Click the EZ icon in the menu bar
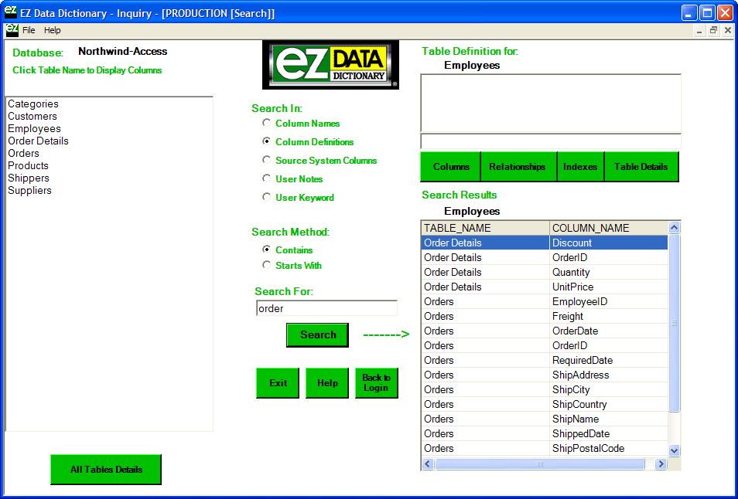The width and height of the screenshot is (738, 499). point(12,30)
